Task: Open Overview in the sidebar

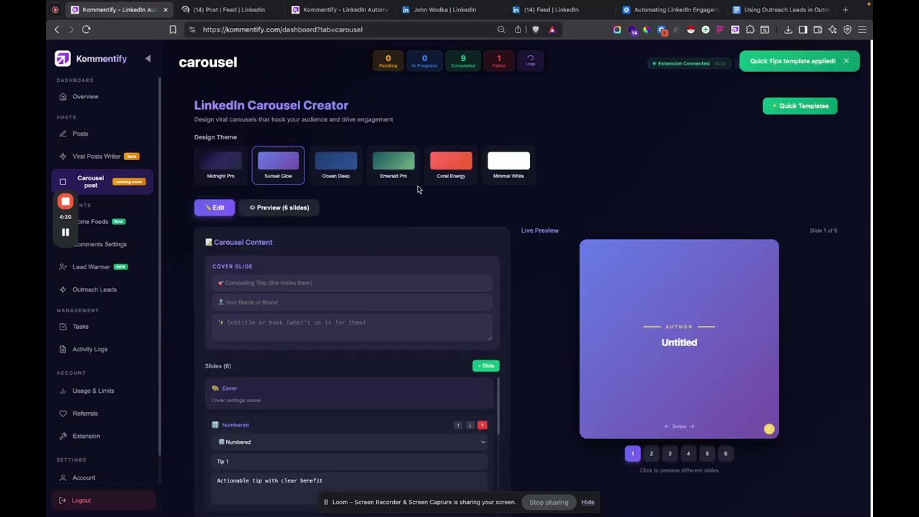Action: tap(85, 97)
